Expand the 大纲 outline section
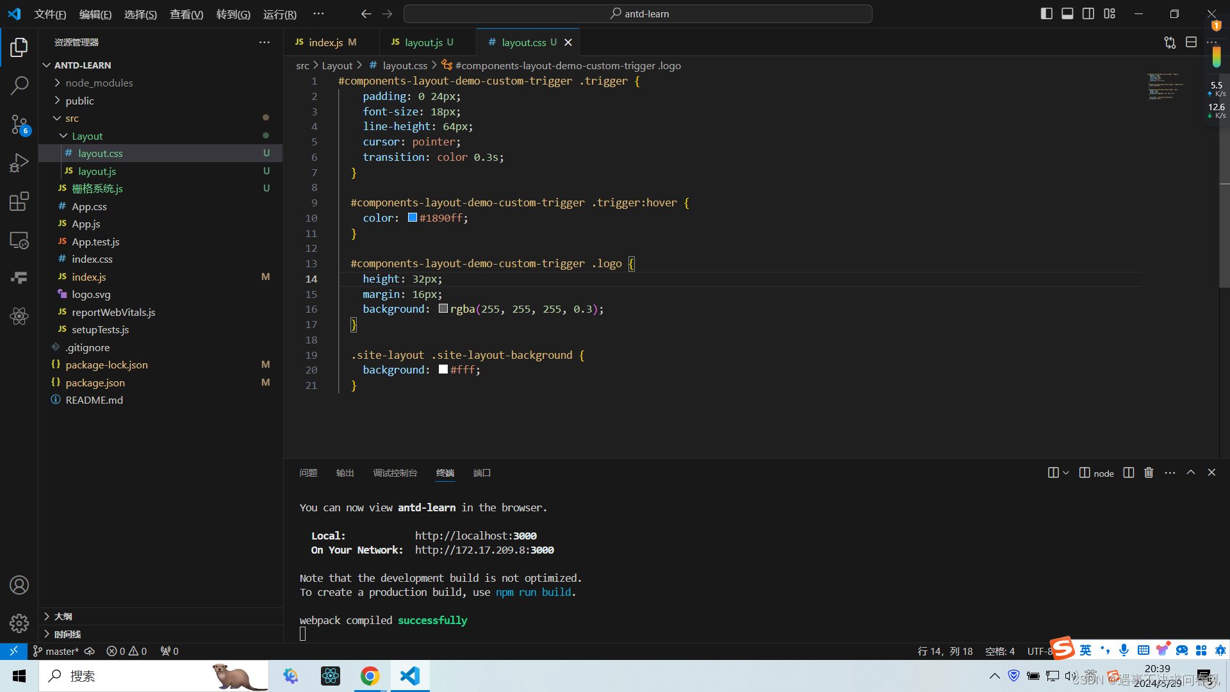1230x692 pixels. point(63,616)
